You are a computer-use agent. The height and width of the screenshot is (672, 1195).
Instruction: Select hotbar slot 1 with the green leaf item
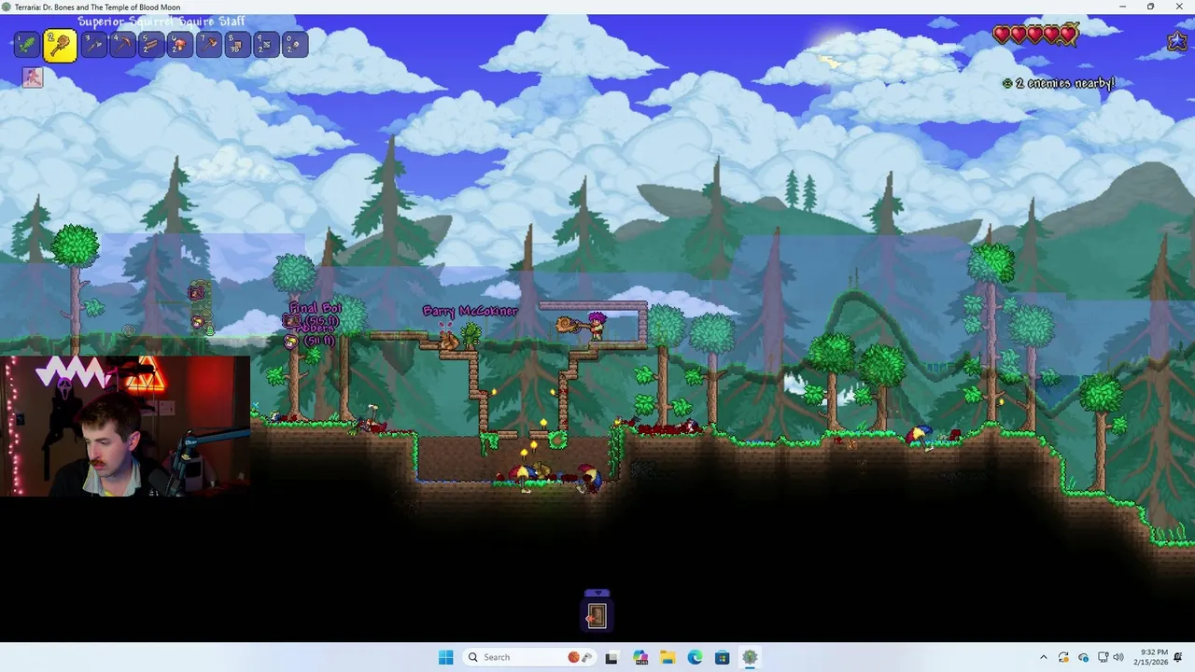coord(27,44)
